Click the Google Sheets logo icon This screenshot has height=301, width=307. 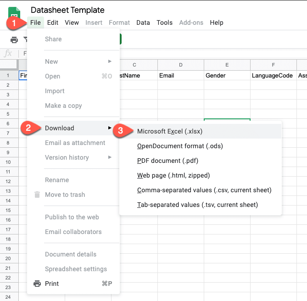pyautogui.click(x=14, y=13)
